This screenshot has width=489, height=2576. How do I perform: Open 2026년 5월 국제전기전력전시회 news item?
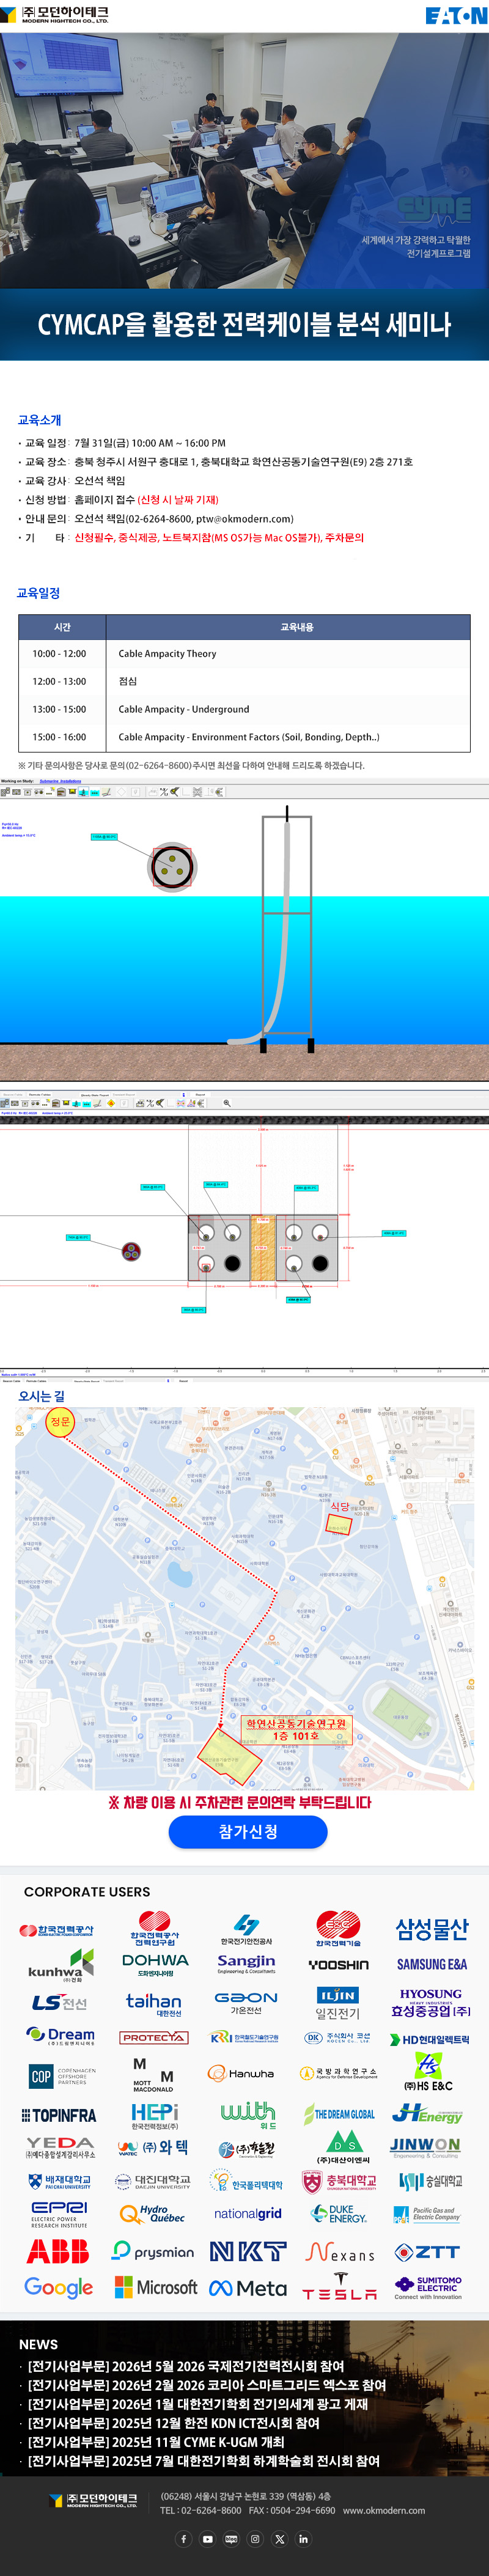point(186,2366)
